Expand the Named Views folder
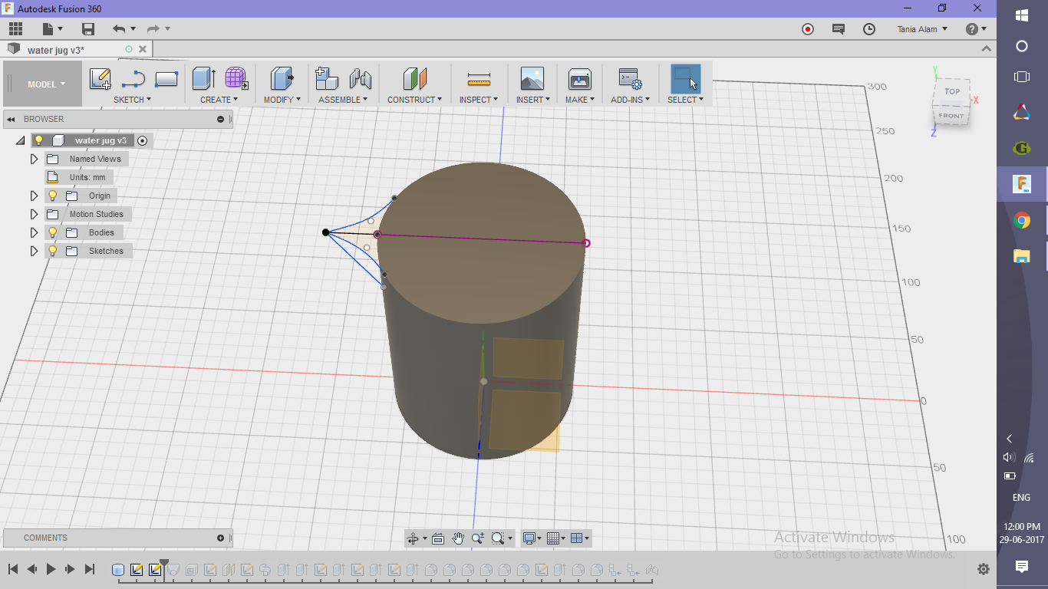The width and height of the screenshot is (1048, 589). pyautogui.click(x=34, y=159)
